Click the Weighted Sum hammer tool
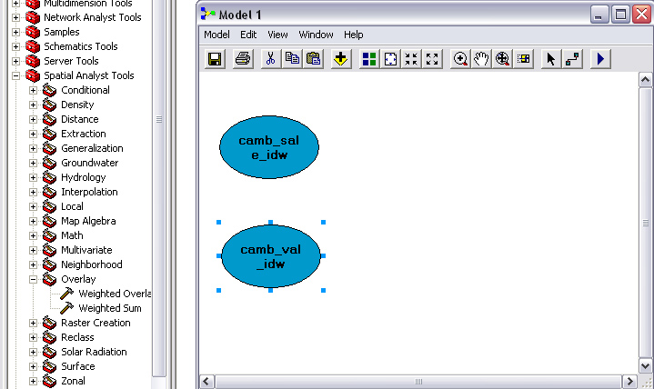Viewport: 654px width, 389px height. (x=66, y=308)
